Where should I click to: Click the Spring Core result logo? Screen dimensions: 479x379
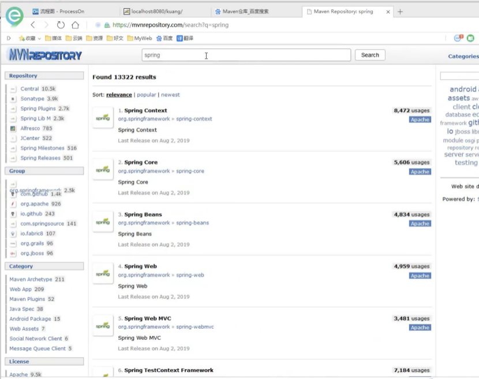click(x=103, y=169)
